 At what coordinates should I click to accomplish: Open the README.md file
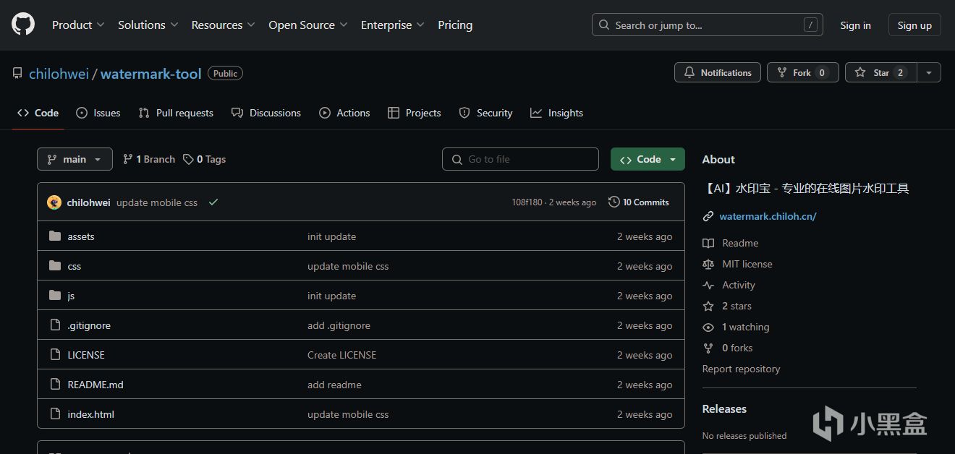(x=95, y=385)
